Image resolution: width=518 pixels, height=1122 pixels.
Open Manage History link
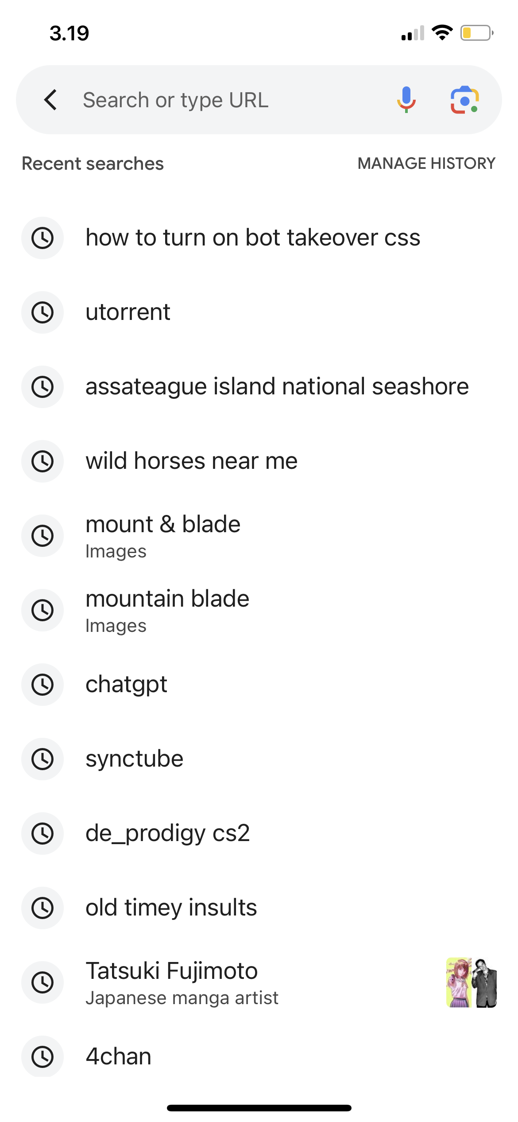click(x=426, y=164)
